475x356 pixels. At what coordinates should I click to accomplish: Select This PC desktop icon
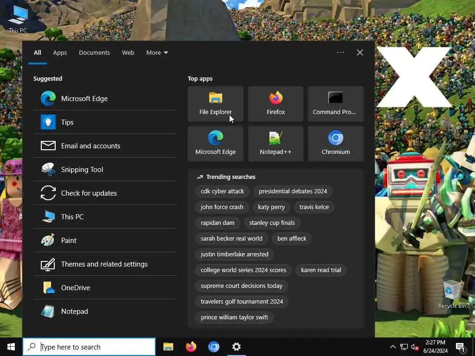[18, 19]
